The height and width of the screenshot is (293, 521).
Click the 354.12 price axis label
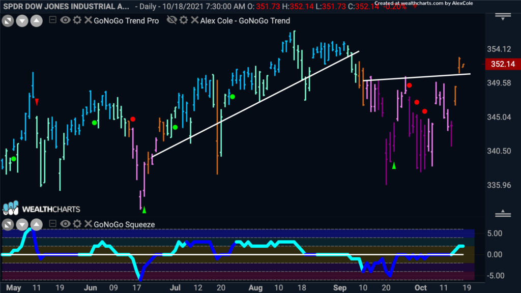coord(499,49)
